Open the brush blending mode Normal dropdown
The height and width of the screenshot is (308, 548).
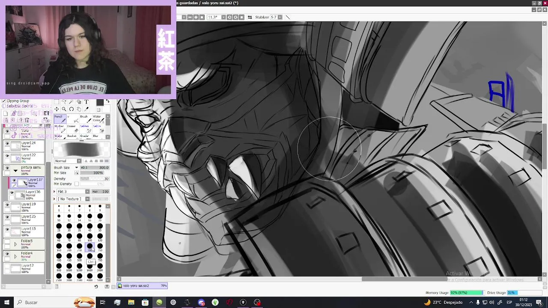(68, 161)
